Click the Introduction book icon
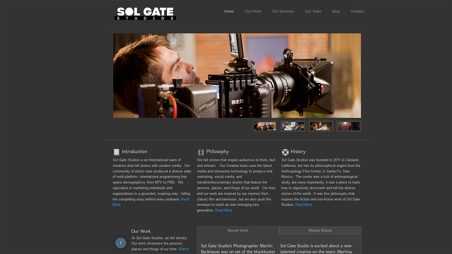 [x=117, y=152]
